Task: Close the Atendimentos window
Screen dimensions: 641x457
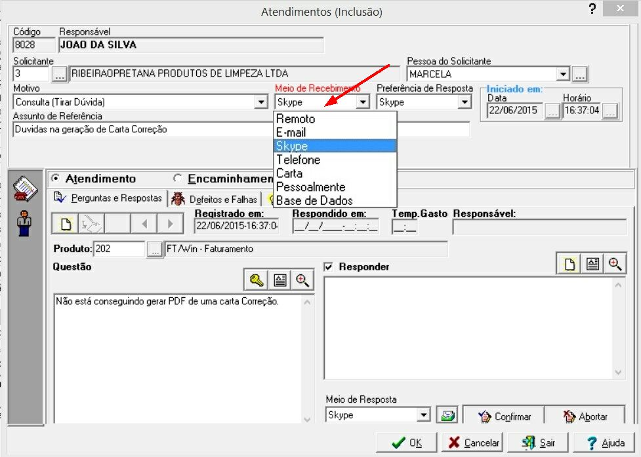Action: [620, 8]
